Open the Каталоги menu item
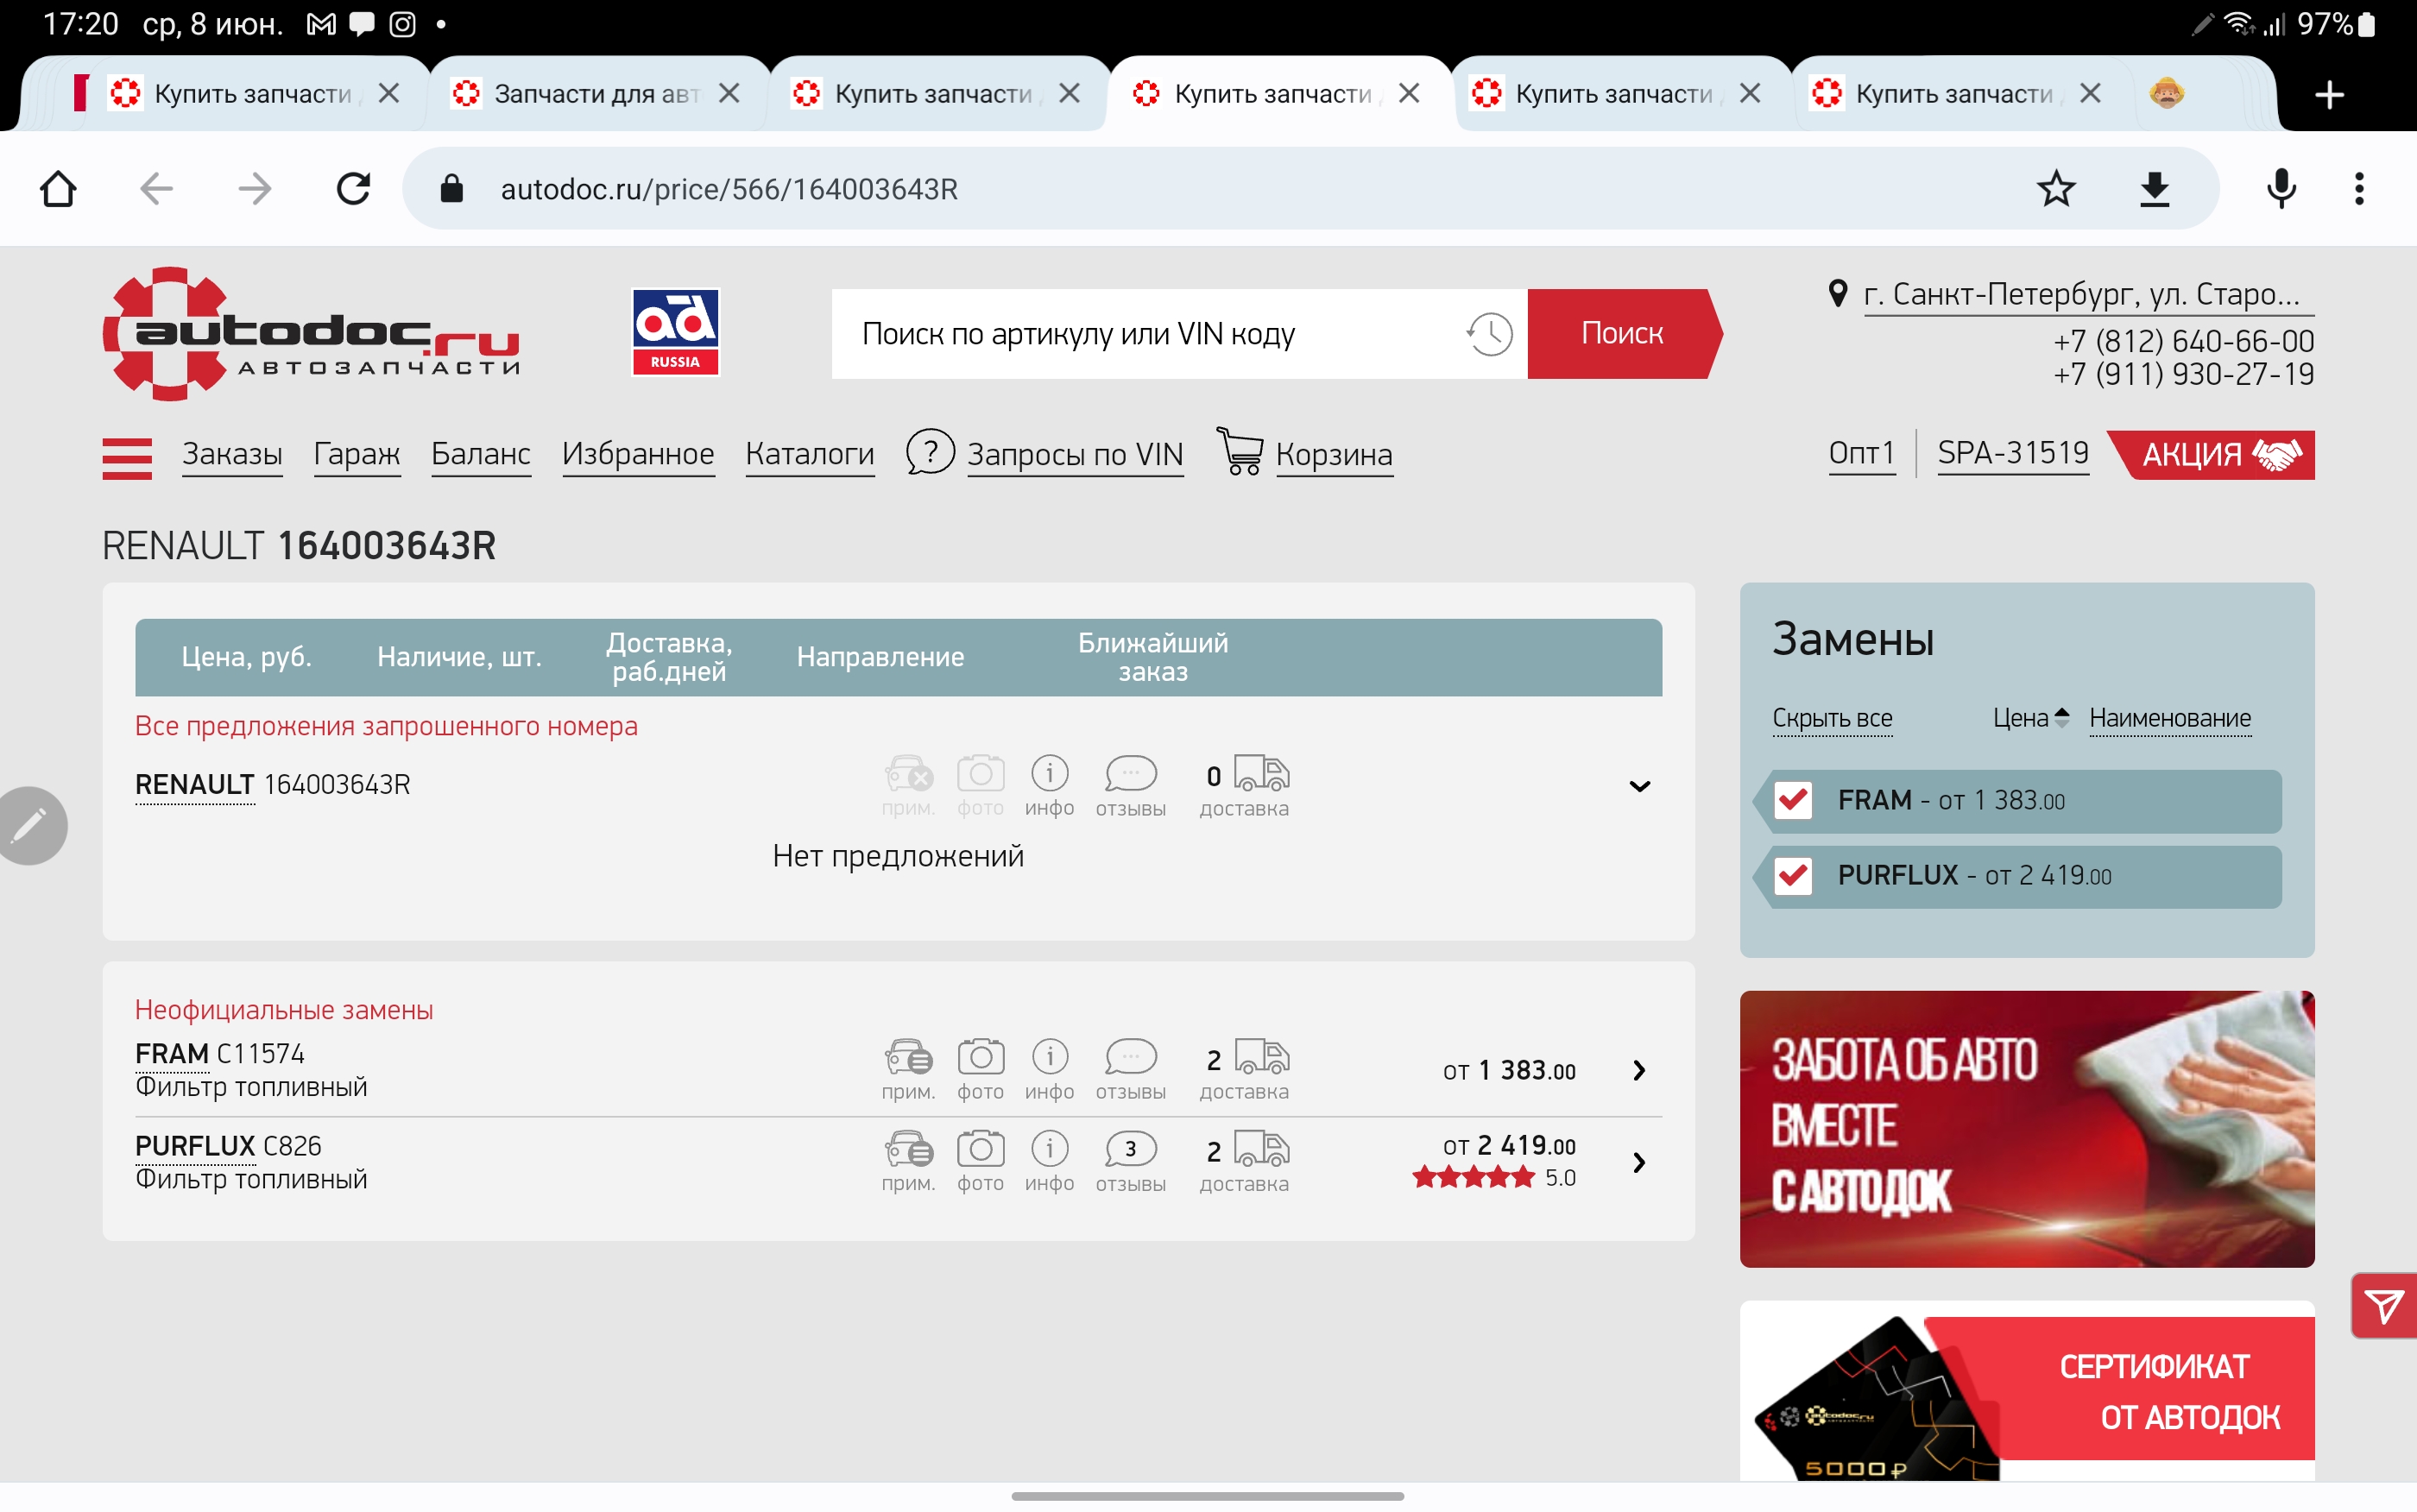This screenshot has width=2417, height=1512. click(810, 454)
